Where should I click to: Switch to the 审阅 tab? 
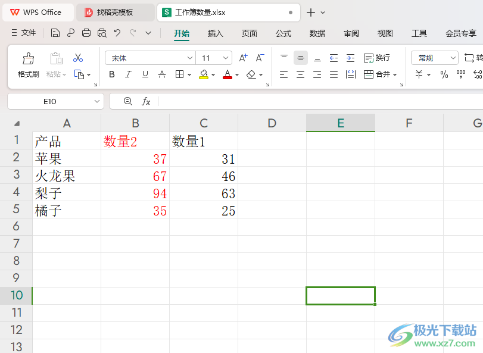point(351,33)
